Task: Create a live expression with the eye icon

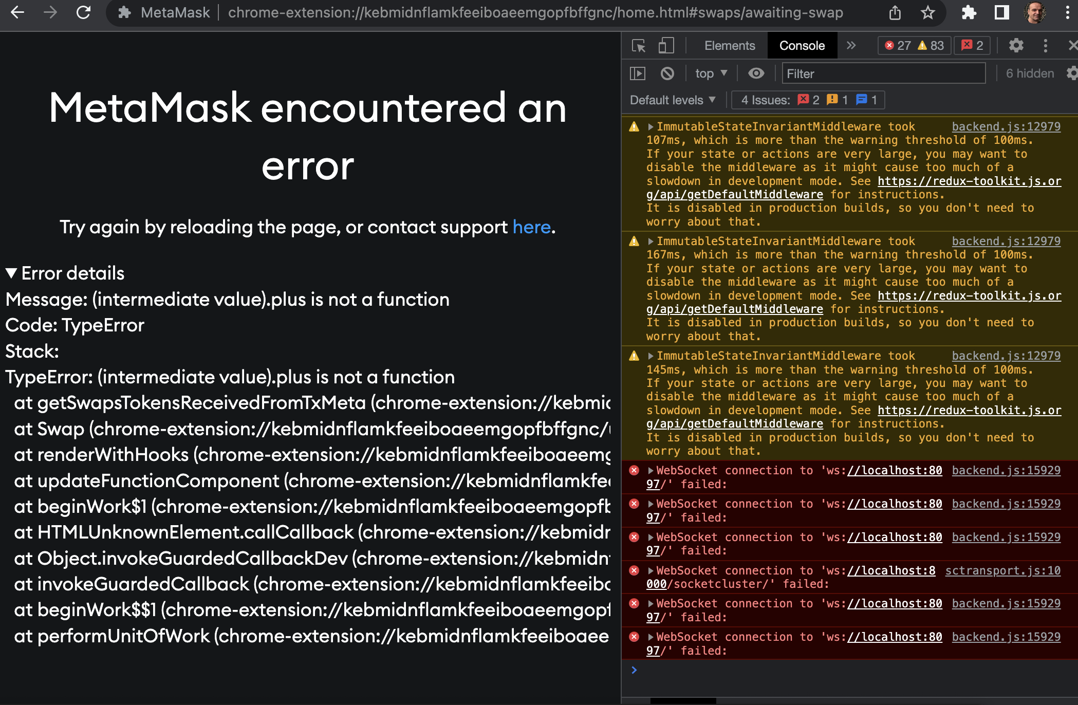Action: [x=756, y=73]
